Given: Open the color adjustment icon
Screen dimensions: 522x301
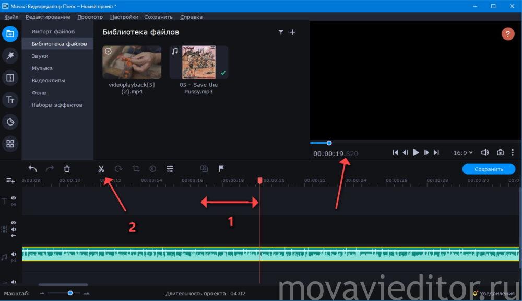Looking at the screenshot, I should pos(153,169).
